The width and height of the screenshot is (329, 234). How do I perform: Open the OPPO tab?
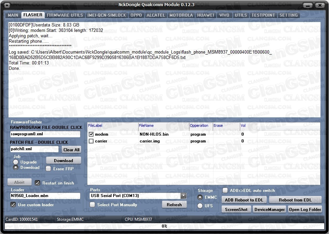pos(136,15)
